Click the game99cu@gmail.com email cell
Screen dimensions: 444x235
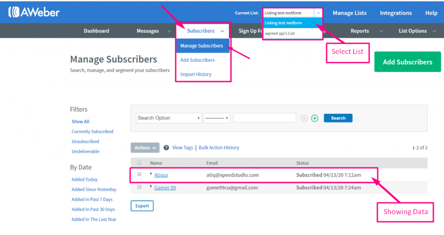[232, 188]
